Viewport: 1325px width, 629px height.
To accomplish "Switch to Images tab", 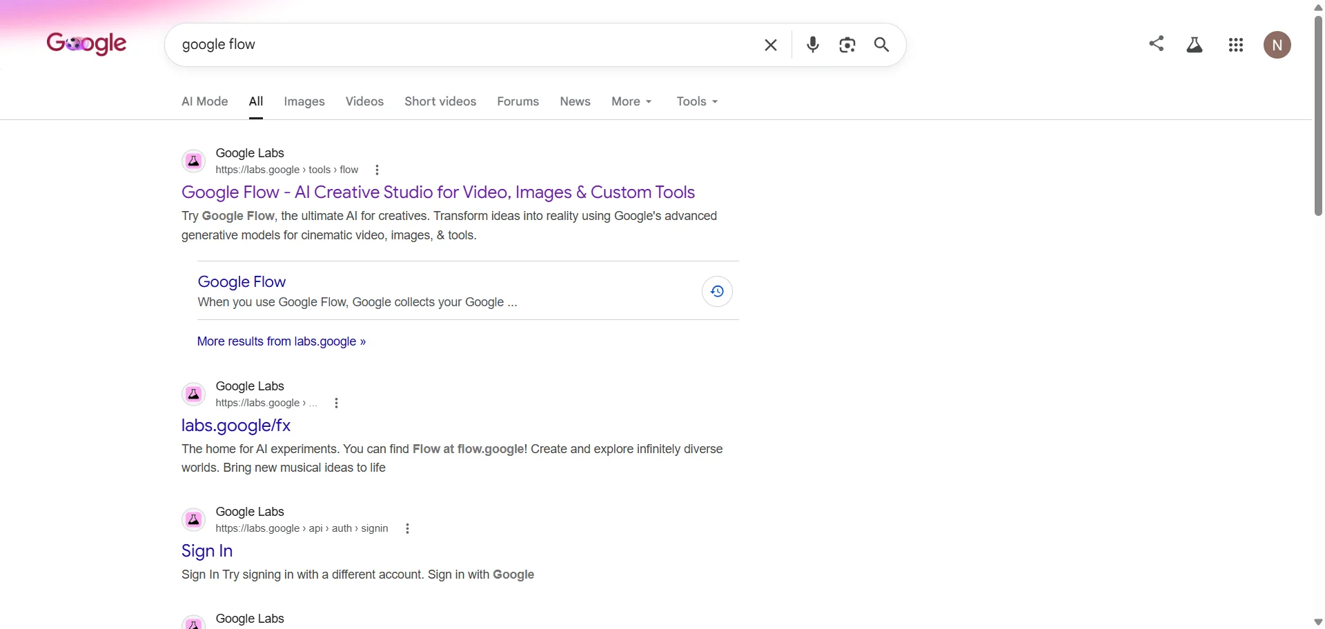I will (304, 101).
